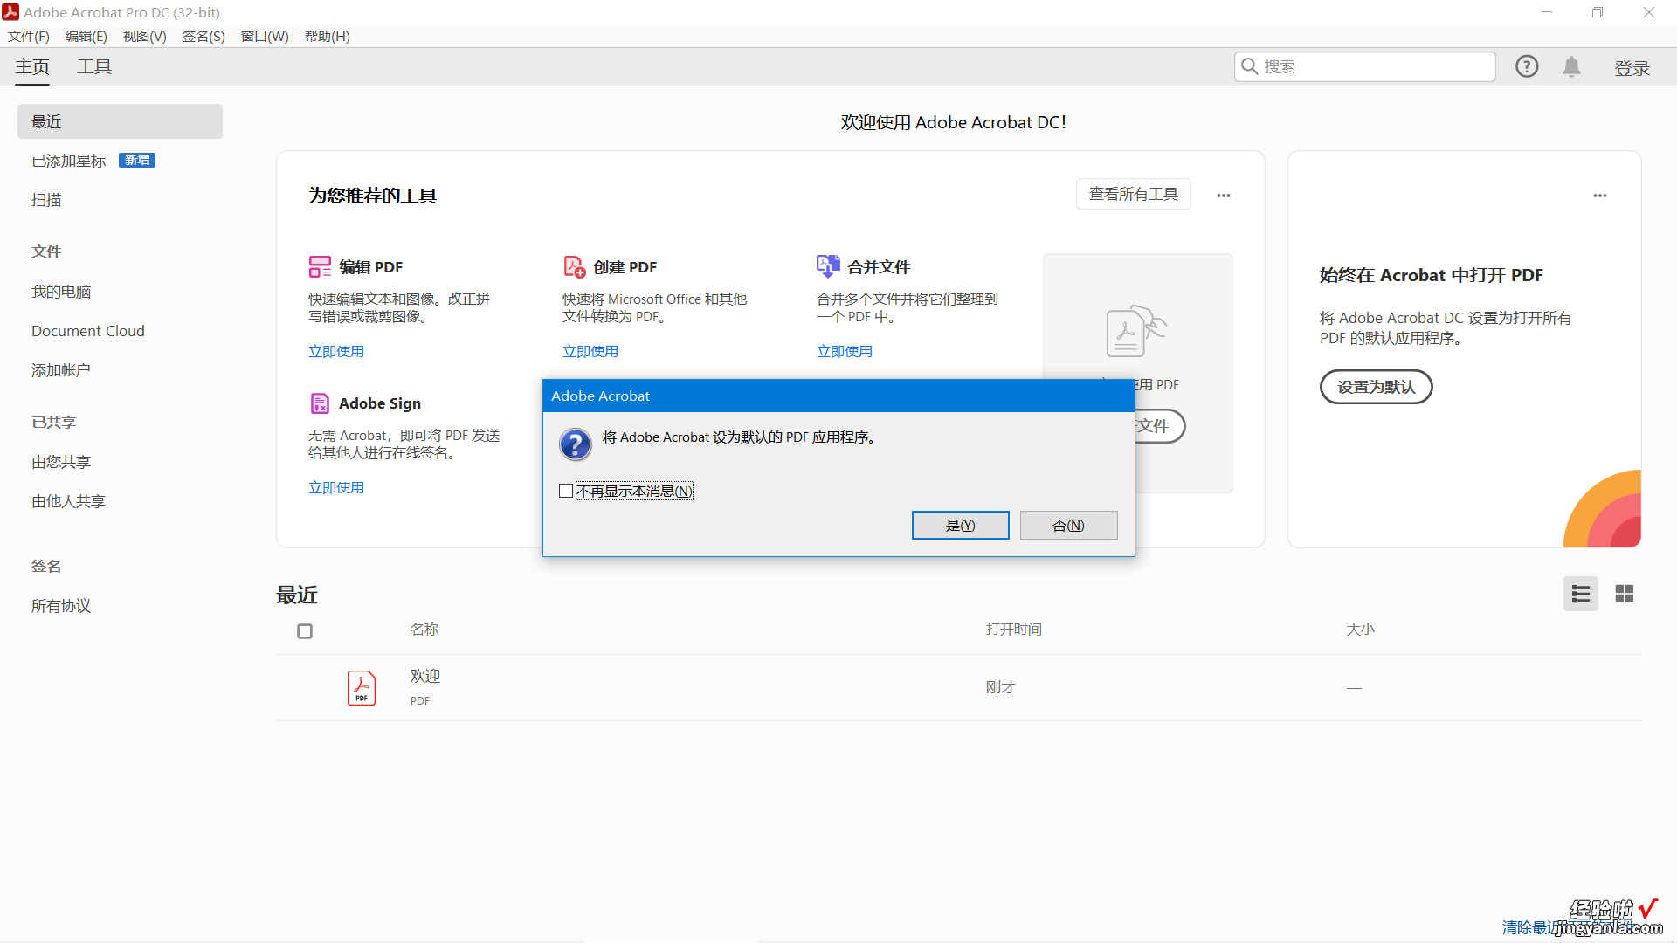
Task: Select 最近 in the sidebar
Action: (x=120, y=121)
